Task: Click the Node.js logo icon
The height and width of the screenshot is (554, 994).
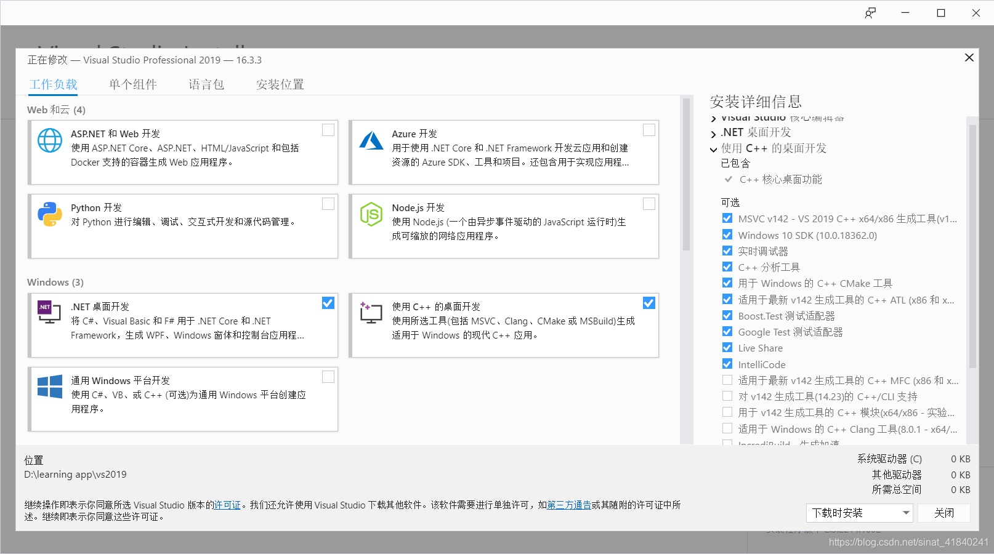Action: 371,214
